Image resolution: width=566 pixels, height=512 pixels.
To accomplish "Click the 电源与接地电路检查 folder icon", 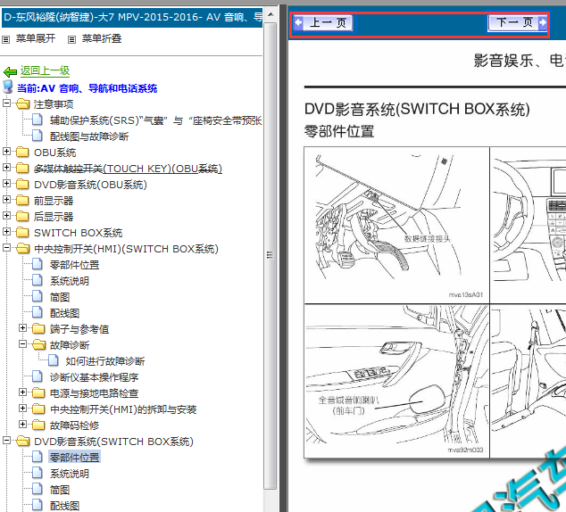I will tap(38, 393).
